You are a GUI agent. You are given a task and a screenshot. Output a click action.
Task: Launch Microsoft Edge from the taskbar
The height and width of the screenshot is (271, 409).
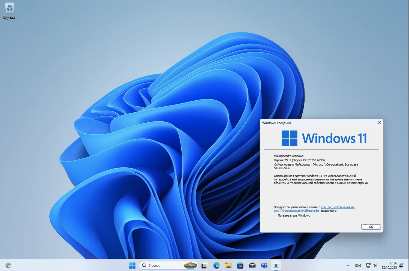pos(216,265)
